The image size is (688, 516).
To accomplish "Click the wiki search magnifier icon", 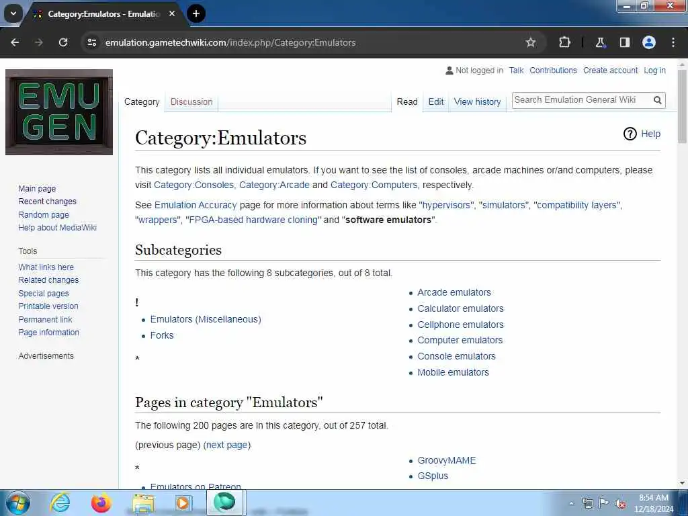I will [657, 100].
